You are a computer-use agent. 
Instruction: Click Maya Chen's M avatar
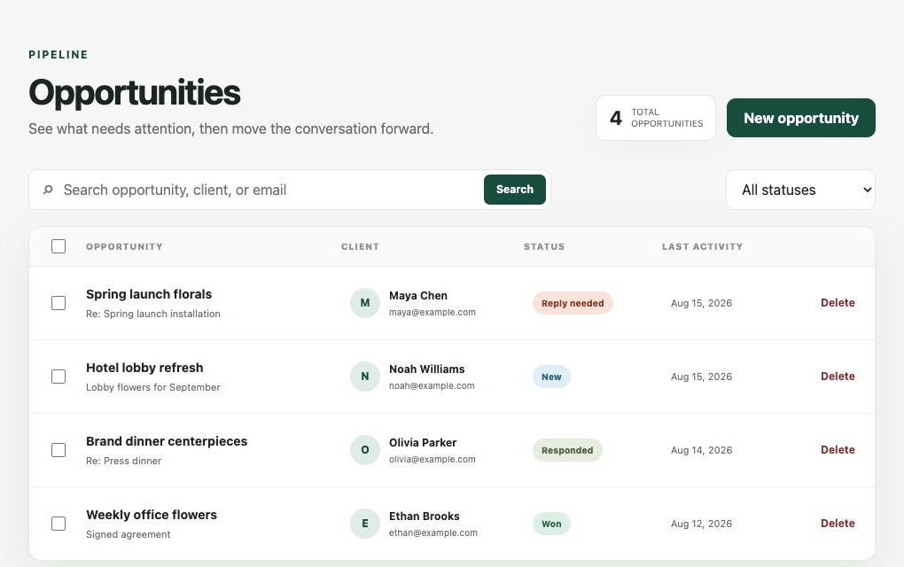365,303
